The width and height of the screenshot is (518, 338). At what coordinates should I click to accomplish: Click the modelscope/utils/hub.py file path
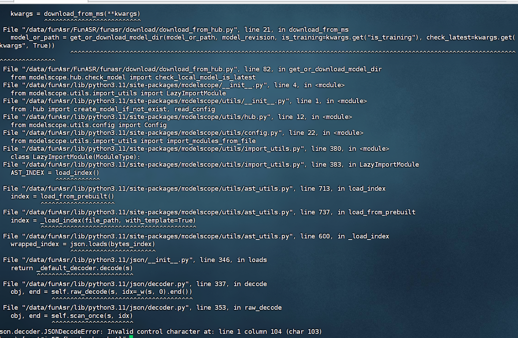pyautogui.click(x=147, y=117)
